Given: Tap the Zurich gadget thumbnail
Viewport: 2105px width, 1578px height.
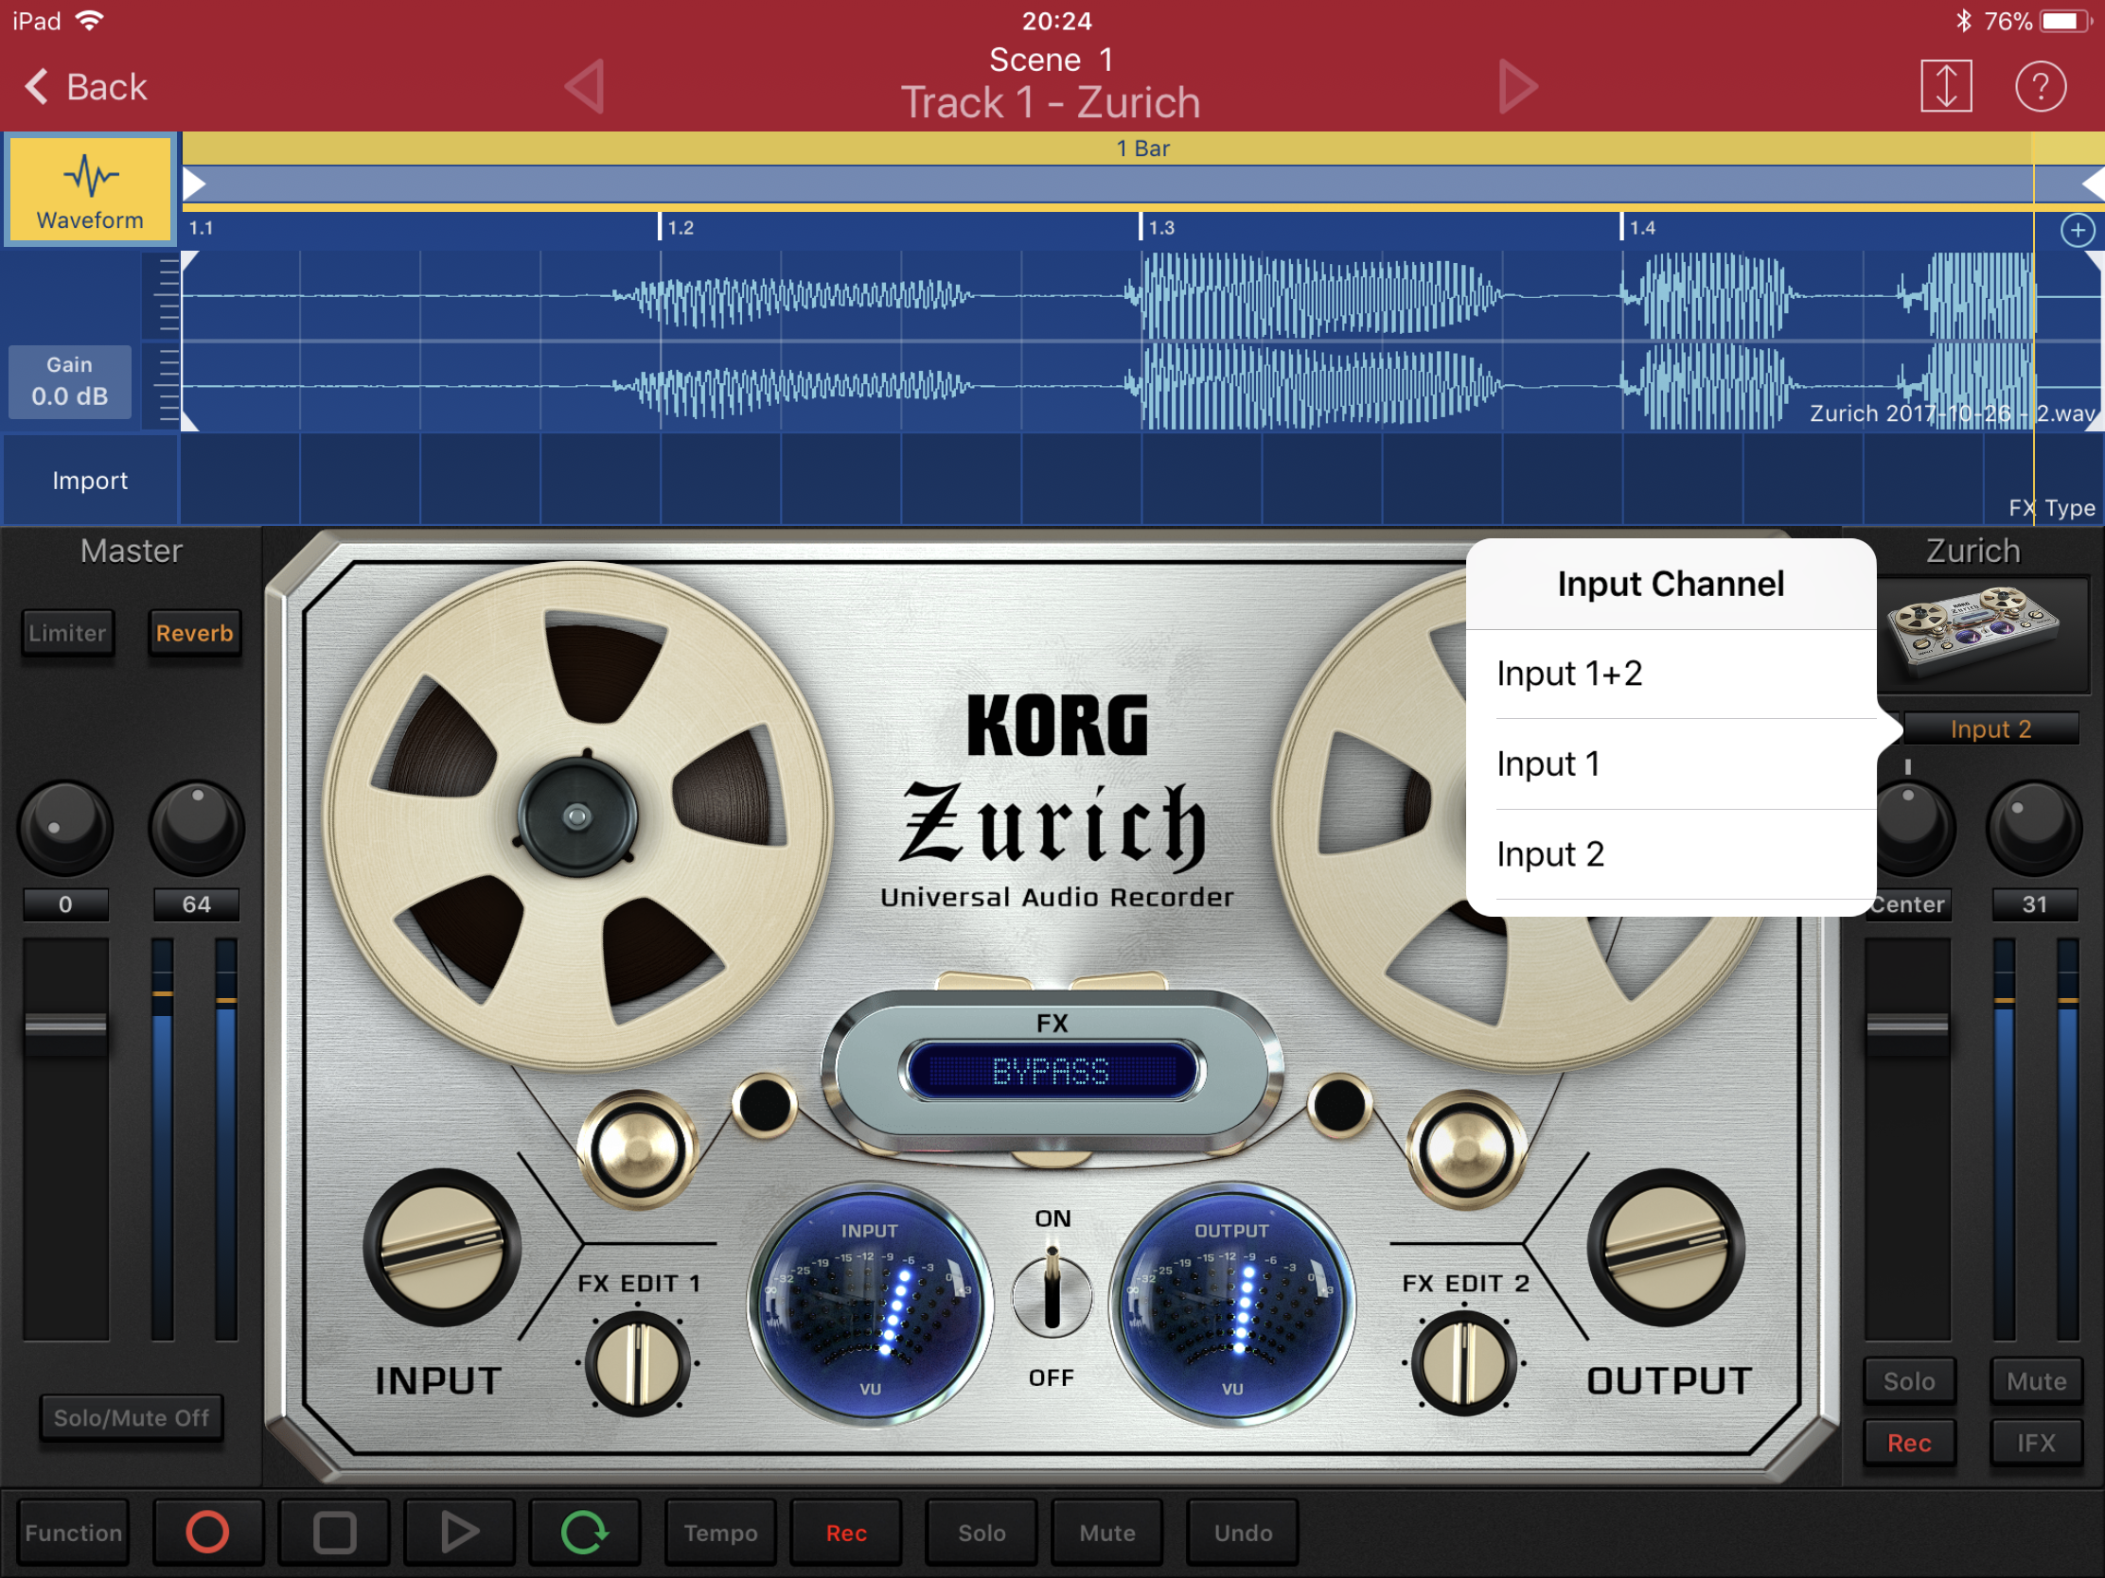Looking at the screenshot, I should [1979, 633].
